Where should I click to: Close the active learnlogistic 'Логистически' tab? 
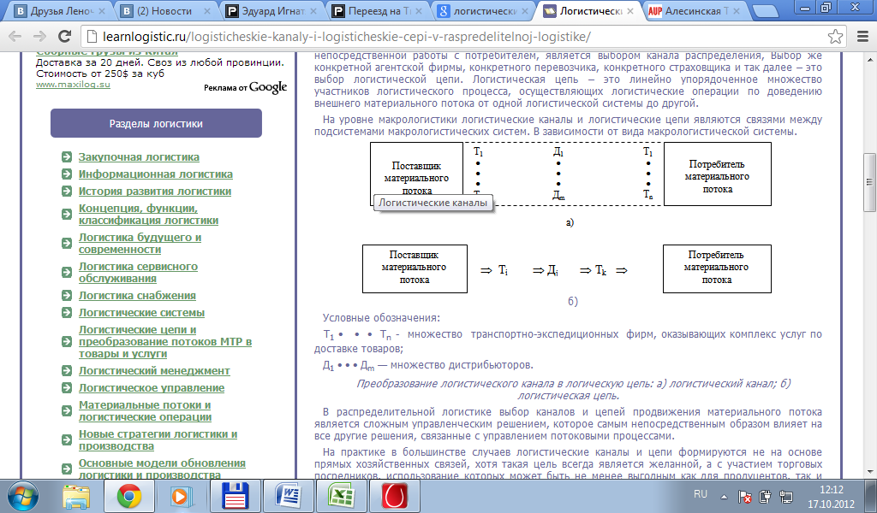point(630,10)
